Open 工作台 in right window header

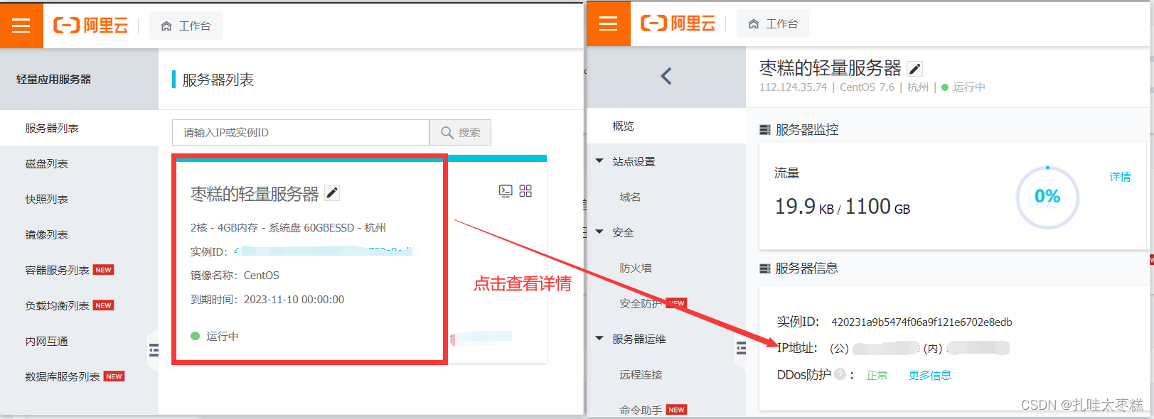pos(774,23)
